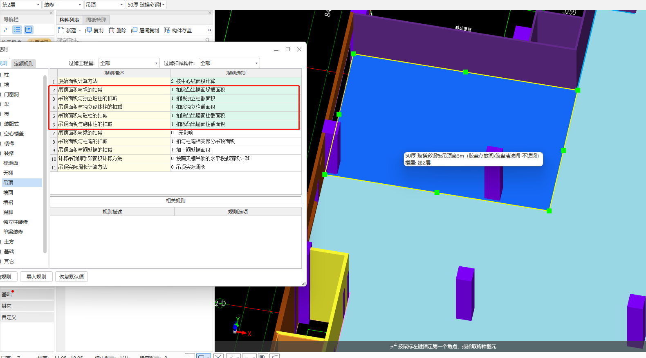The height and width of the screenshot is (358, 646).
Task: Click the 规则描述 column header in upper table
Action: [114, 73]
